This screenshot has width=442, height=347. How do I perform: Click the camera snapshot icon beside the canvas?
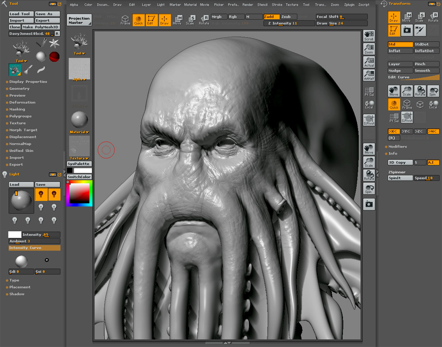pos(369,204)
